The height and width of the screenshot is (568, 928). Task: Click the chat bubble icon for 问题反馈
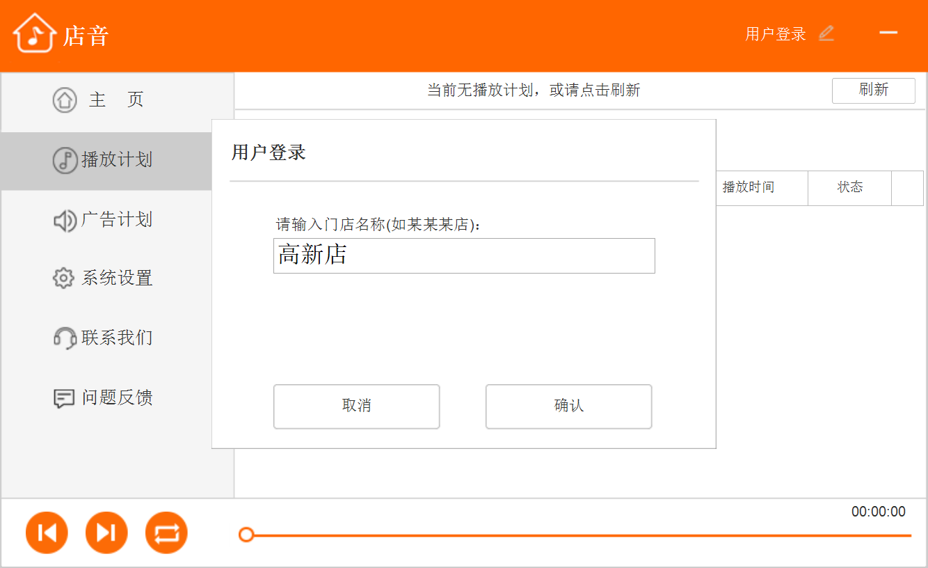pyautogui.click(x=64, y=399)
